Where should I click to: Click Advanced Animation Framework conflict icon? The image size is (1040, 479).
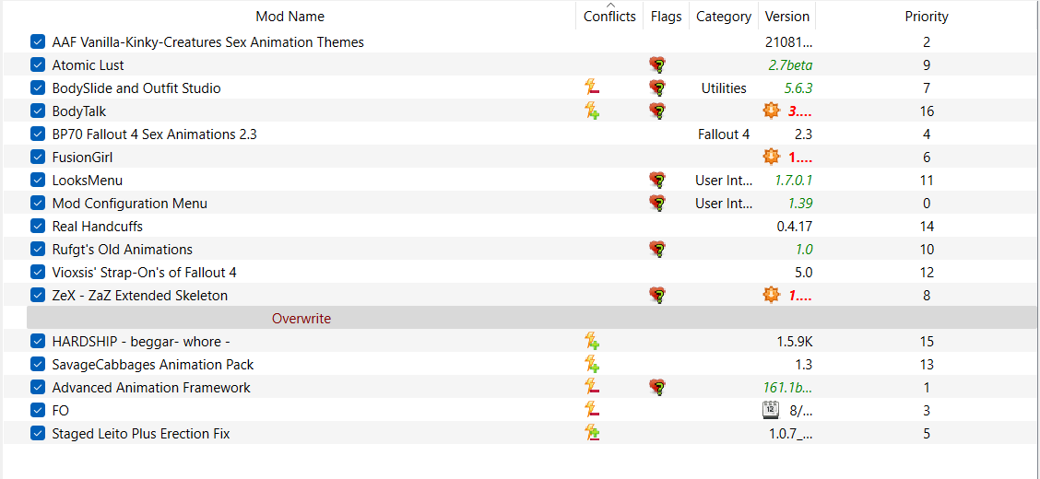tap(592, 388)
